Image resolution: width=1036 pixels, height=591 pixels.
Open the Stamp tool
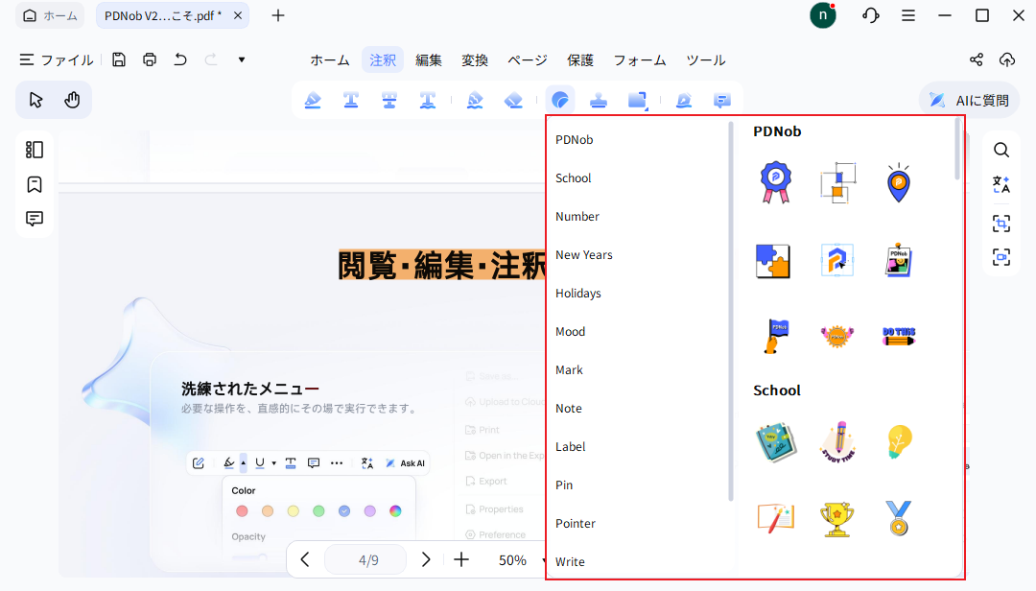tap(599, 99)
